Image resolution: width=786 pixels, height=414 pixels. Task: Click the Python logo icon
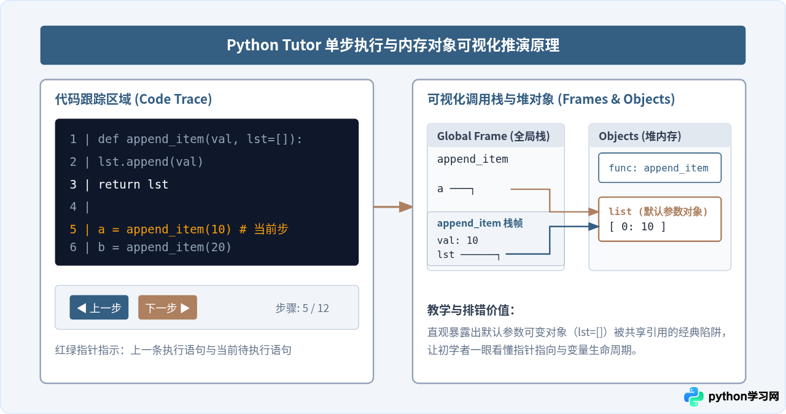694,397
